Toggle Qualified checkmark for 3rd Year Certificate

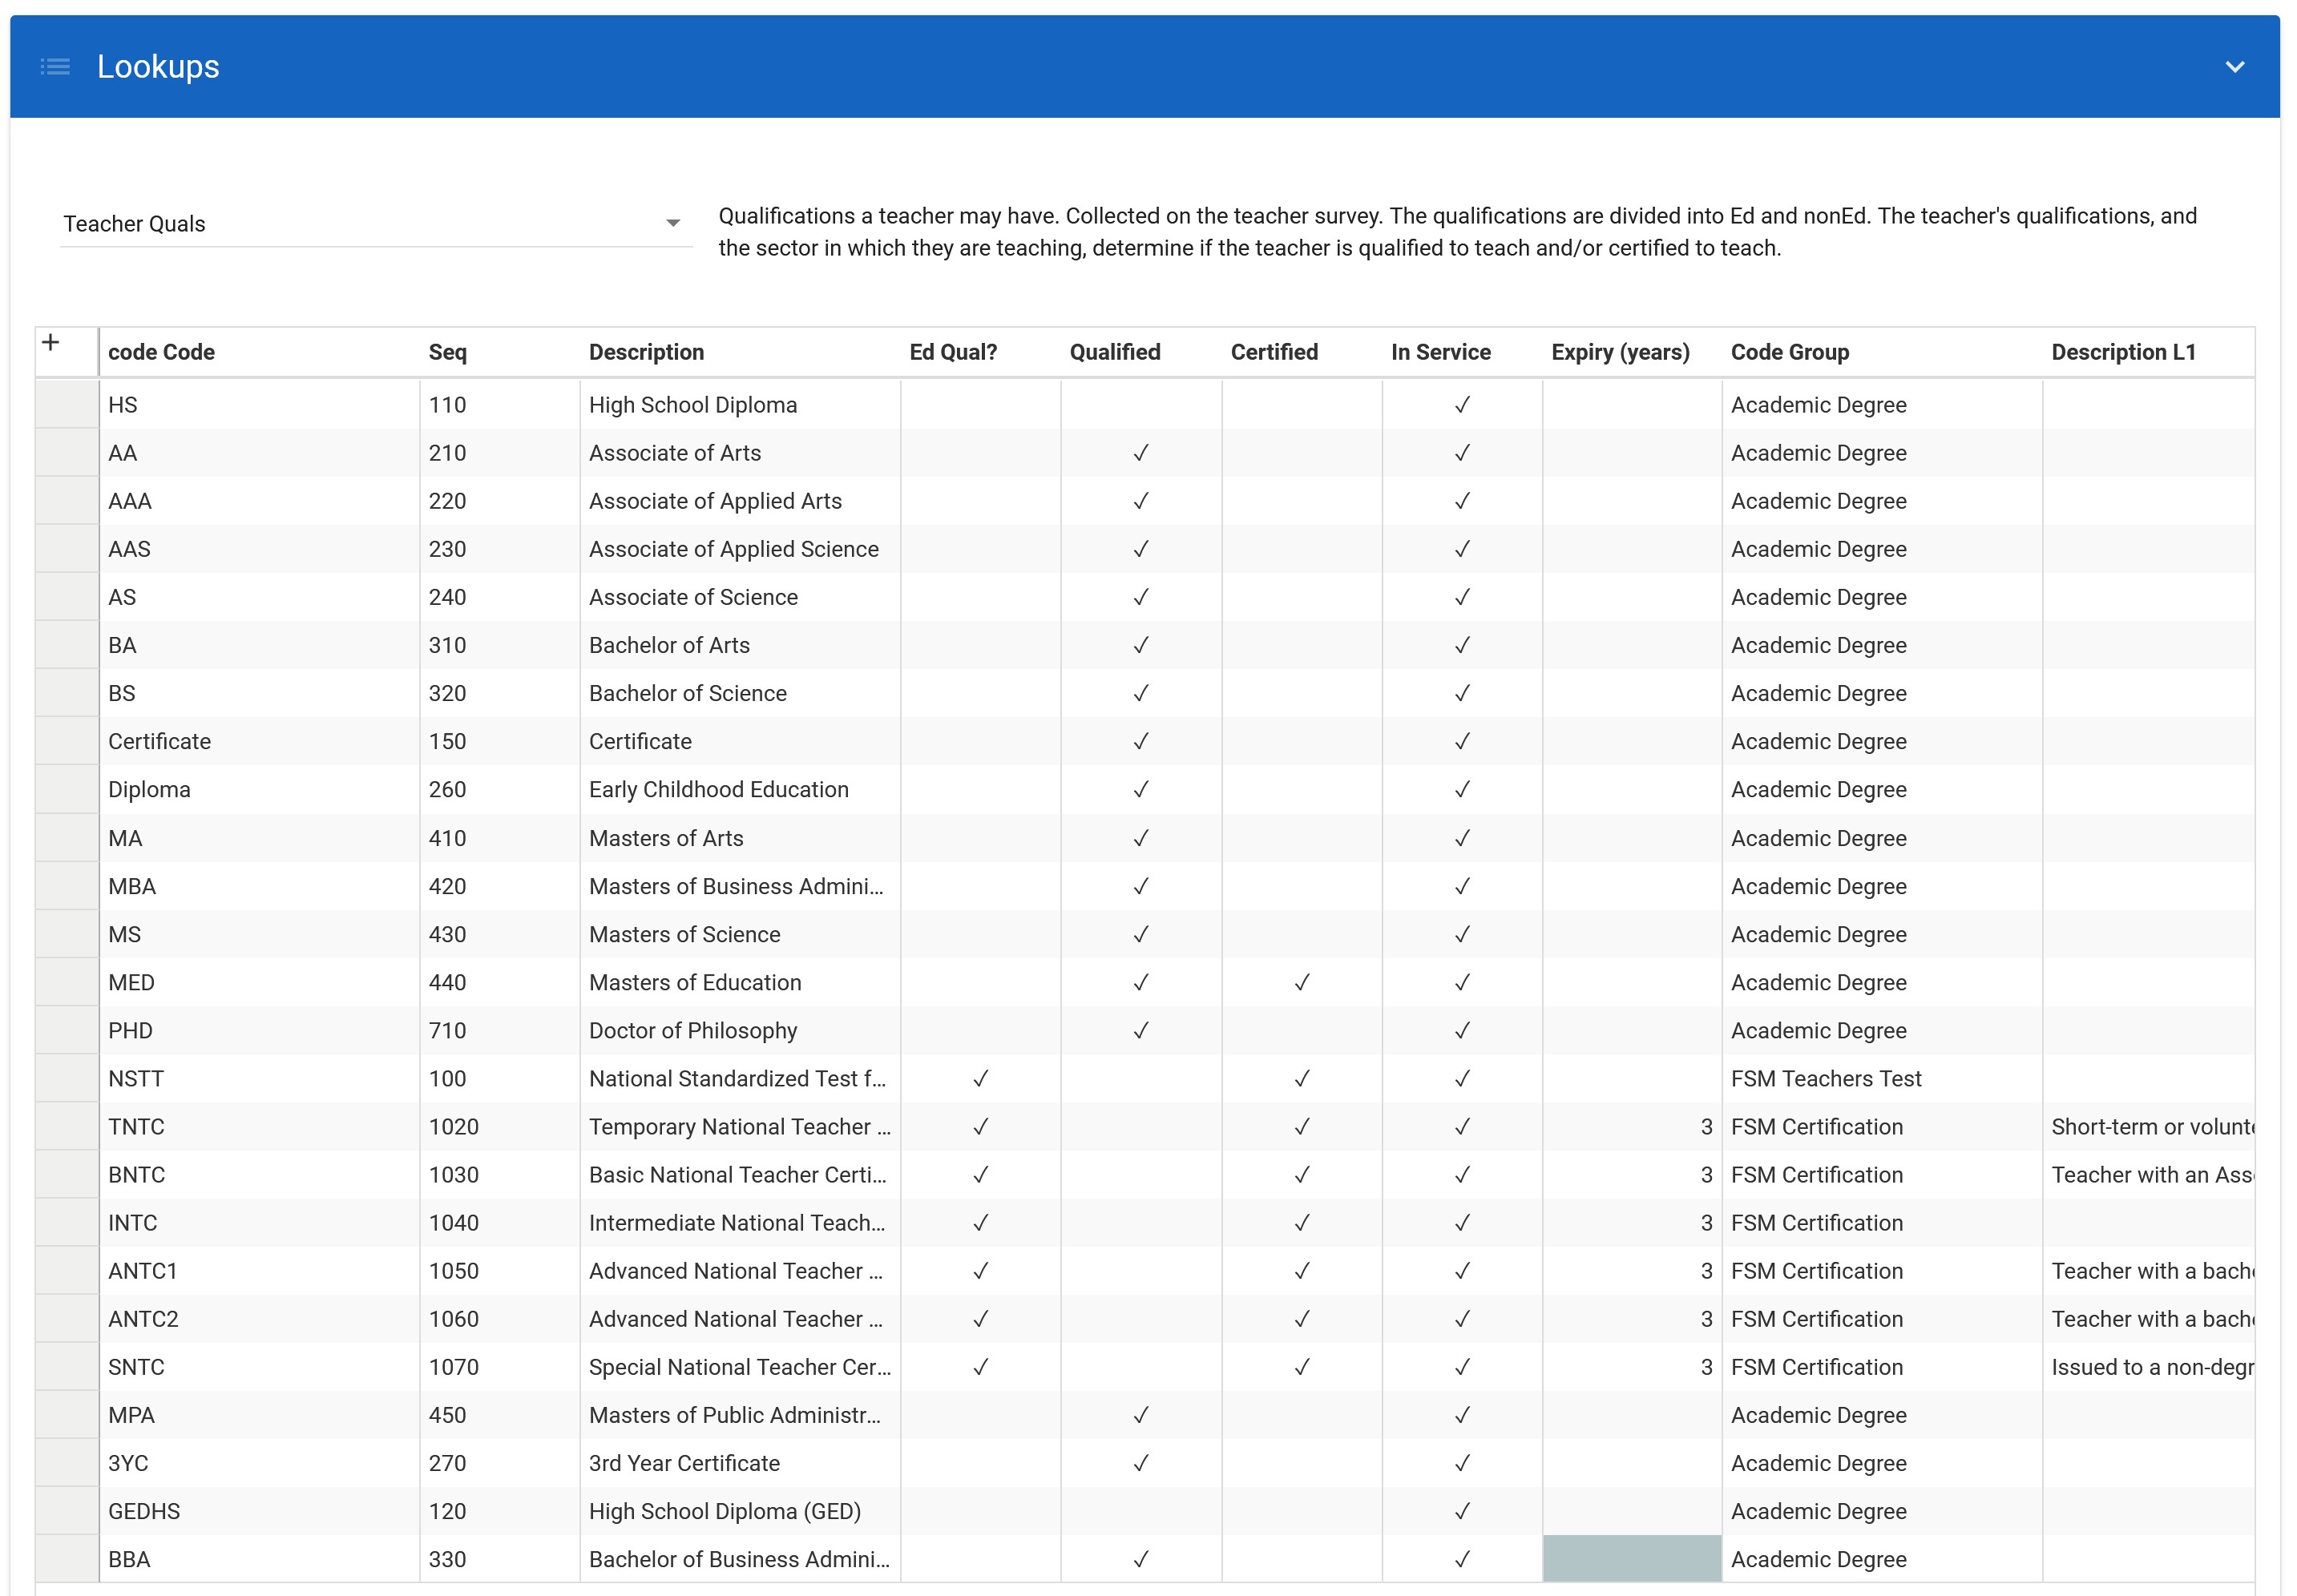1140,1462
